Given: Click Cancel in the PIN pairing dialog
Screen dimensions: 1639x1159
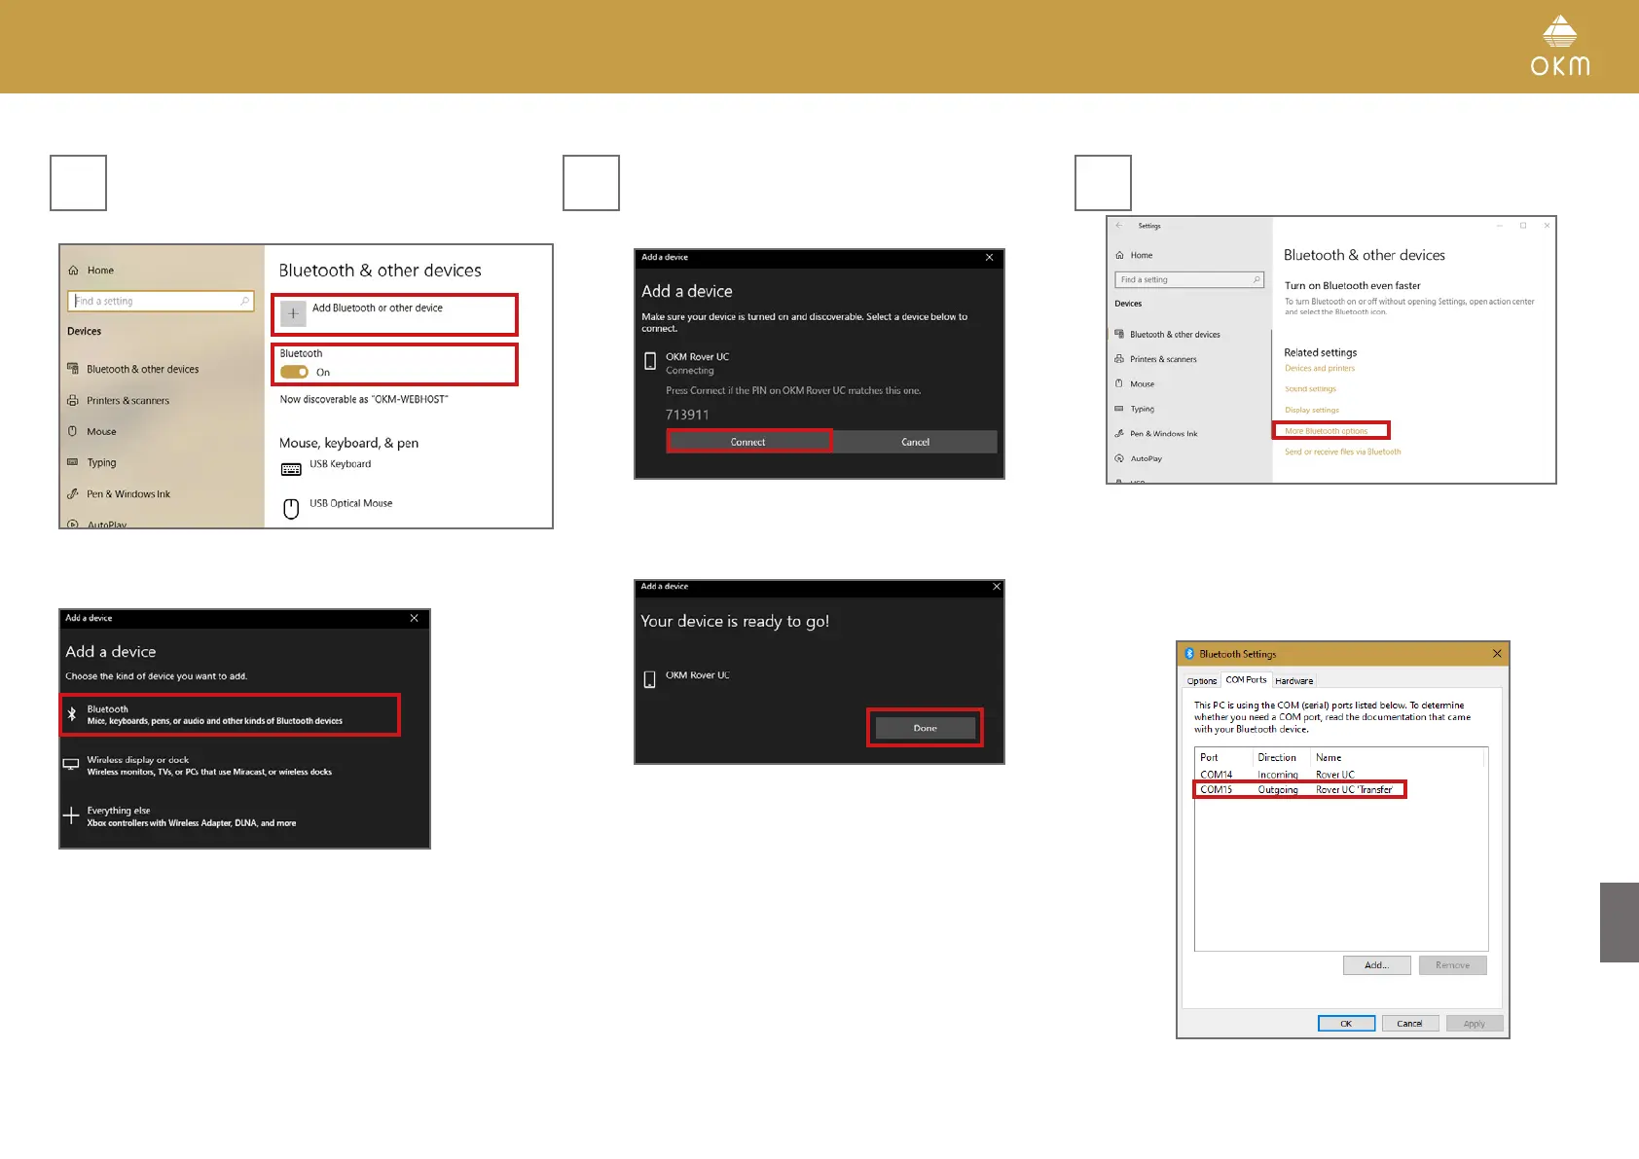Looking at the screenshot, I should point(915,442).
